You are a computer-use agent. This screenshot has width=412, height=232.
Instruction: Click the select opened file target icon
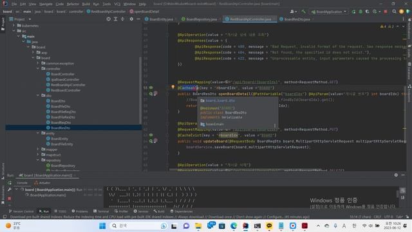pyautogui.click(x=108, y=19)
